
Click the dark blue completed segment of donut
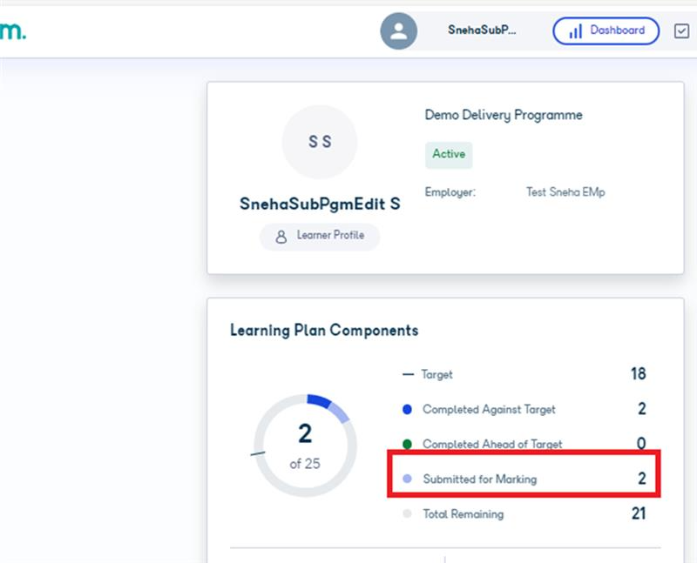(319, 400)
